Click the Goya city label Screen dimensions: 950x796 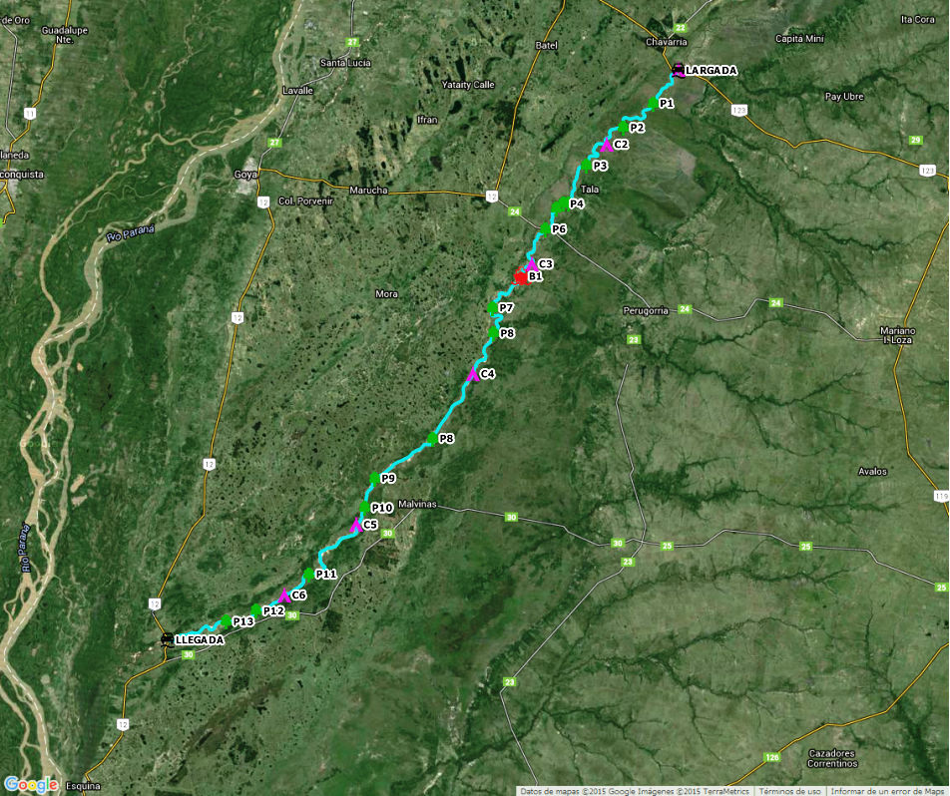pyautogui.click(x=245, y=174)
